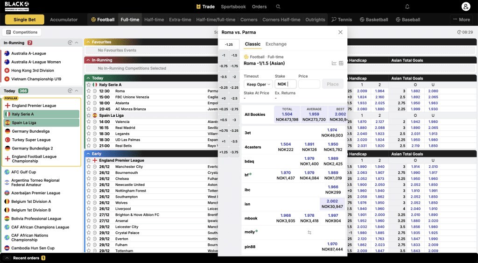This screenshot has height=263, width=478.
Task: Open the notifications bell
Action: (x=407, y=7)
